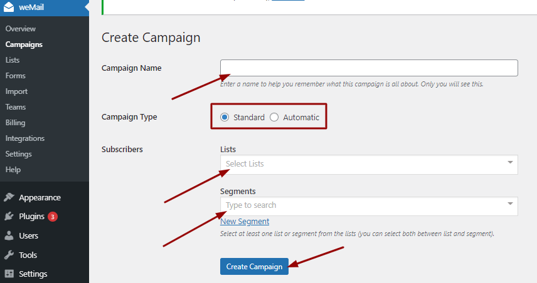Open Lists in weMail sidebar
The width and height of the screenshot is (537, 283).
click(x=13, y=60)
